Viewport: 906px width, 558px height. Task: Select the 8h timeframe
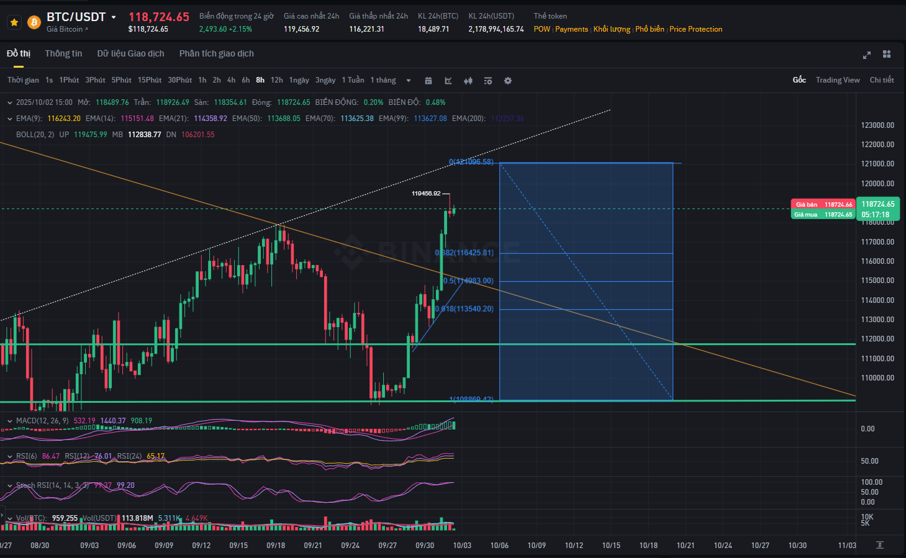(x=260, y=80)
